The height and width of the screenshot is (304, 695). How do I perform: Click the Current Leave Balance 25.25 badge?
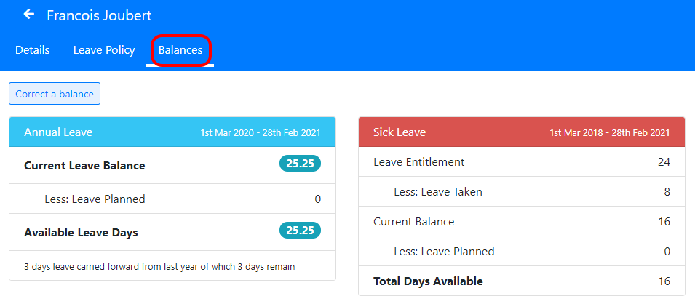[300, 164]
